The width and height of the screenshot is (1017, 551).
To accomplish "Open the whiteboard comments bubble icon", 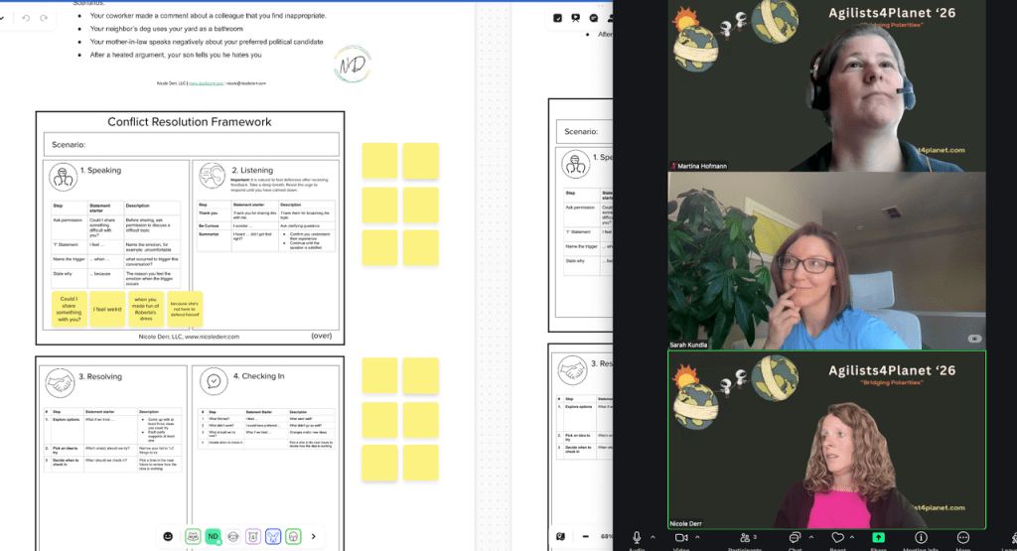I will (594, 18).
